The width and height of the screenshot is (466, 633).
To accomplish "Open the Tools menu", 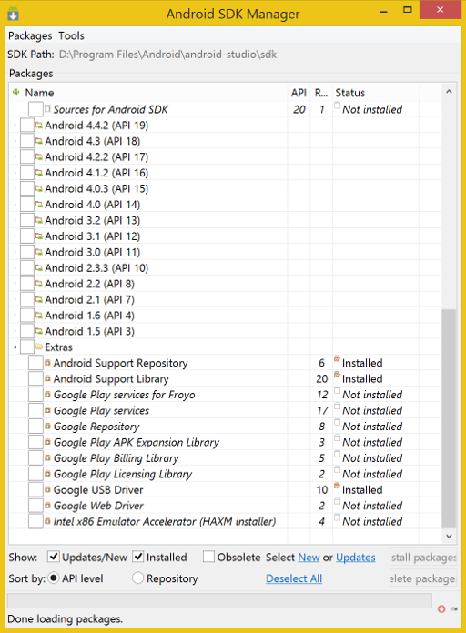I will point(71,35).
